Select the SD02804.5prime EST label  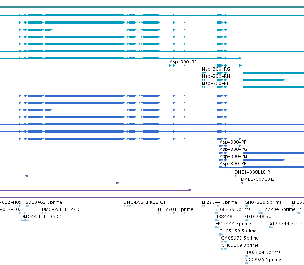click(x=263, y=252)
